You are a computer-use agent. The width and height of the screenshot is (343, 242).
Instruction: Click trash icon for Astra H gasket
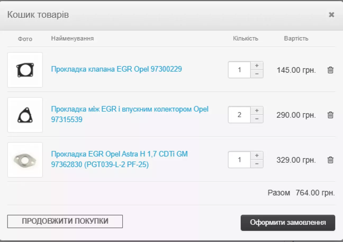point(330,160)
